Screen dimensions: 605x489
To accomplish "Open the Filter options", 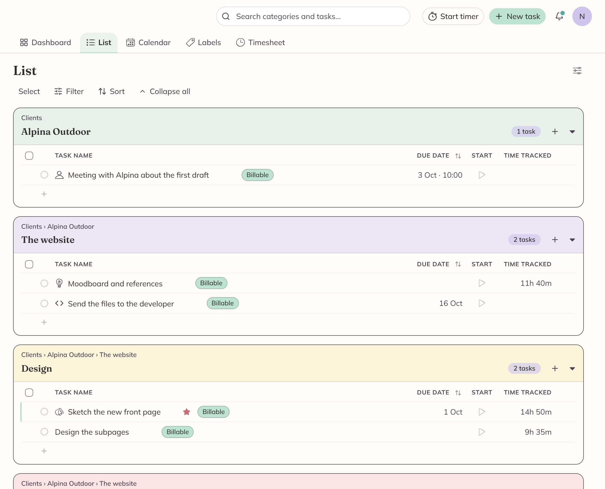I will (69, 91).
